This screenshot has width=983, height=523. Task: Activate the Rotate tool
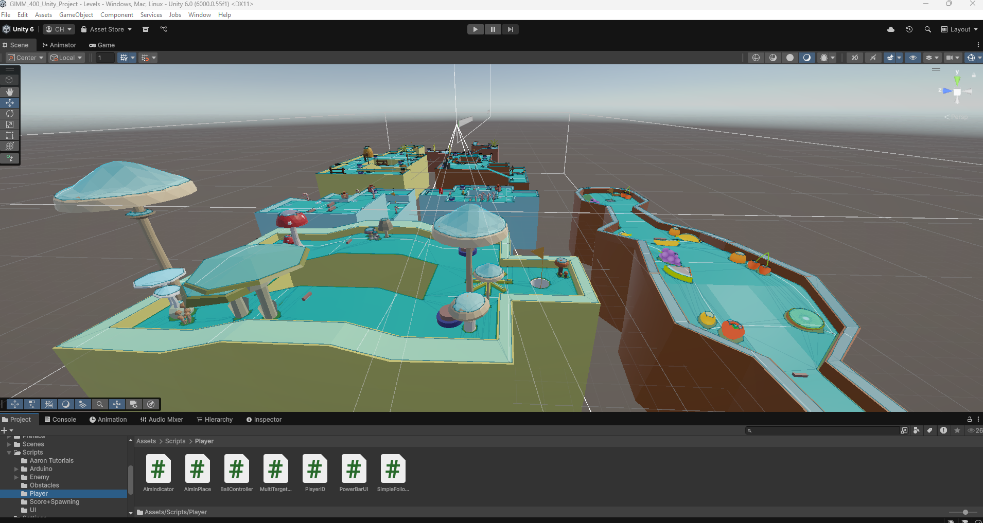pyautogui.click(x=9, y=114)
